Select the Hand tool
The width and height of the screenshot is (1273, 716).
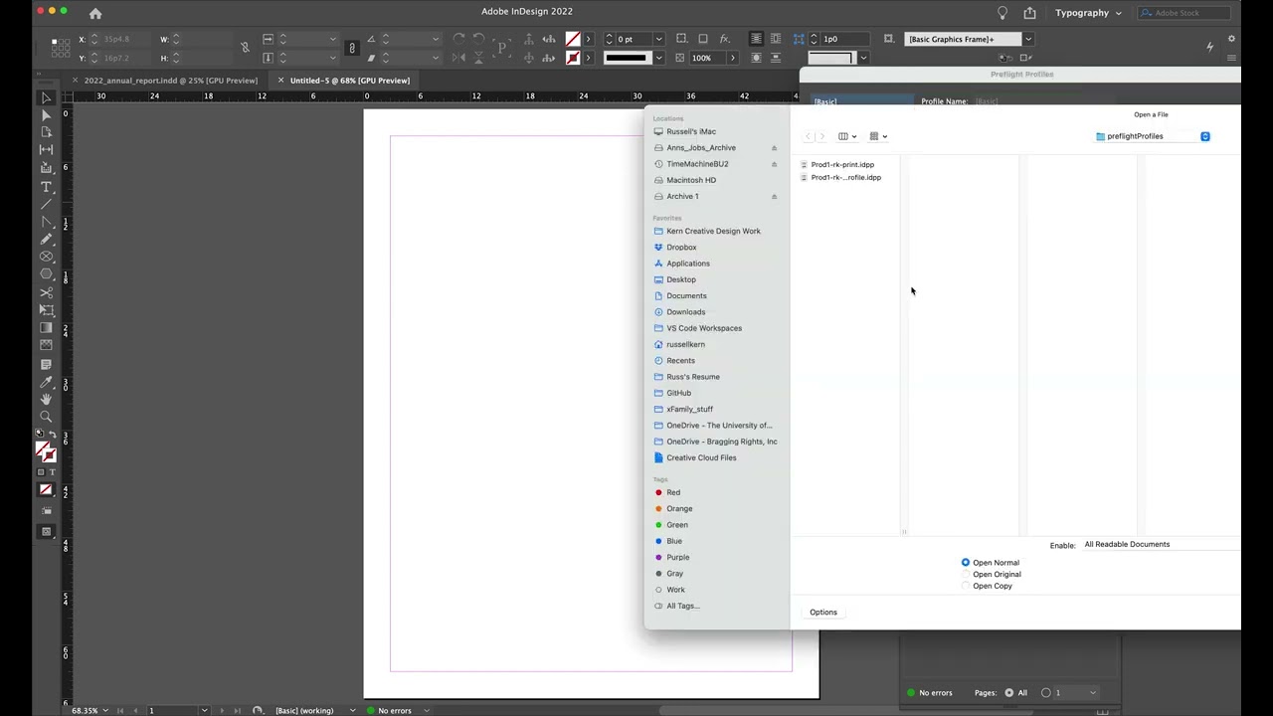tap(46, 399)
